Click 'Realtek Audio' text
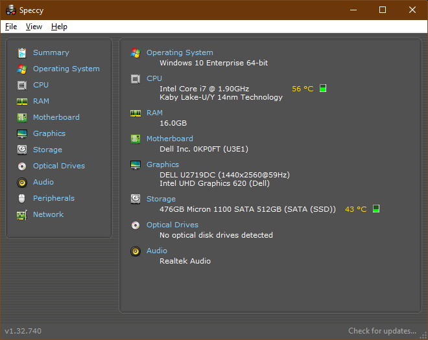 (x=185, y=261)
